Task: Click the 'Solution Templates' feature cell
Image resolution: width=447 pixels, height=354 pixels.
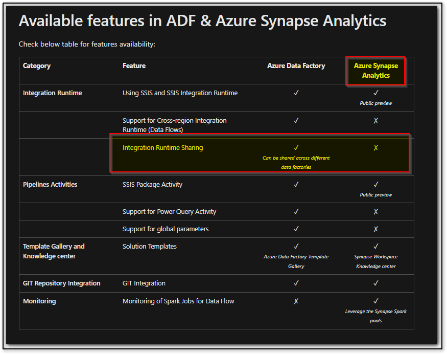Action: [x=150, y=247]
